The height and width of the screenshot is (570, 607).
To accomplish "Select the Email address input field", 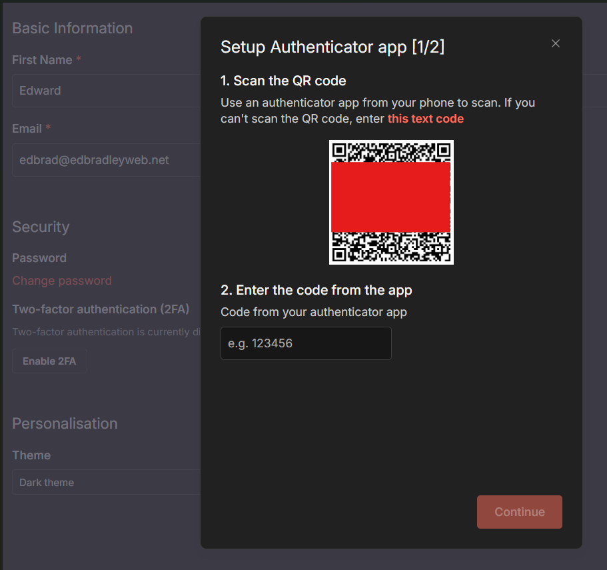I will [106, 160].
